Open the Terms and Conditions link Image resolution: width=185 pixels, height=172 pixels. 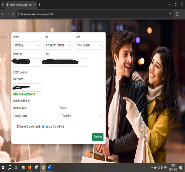coord(53,126)
